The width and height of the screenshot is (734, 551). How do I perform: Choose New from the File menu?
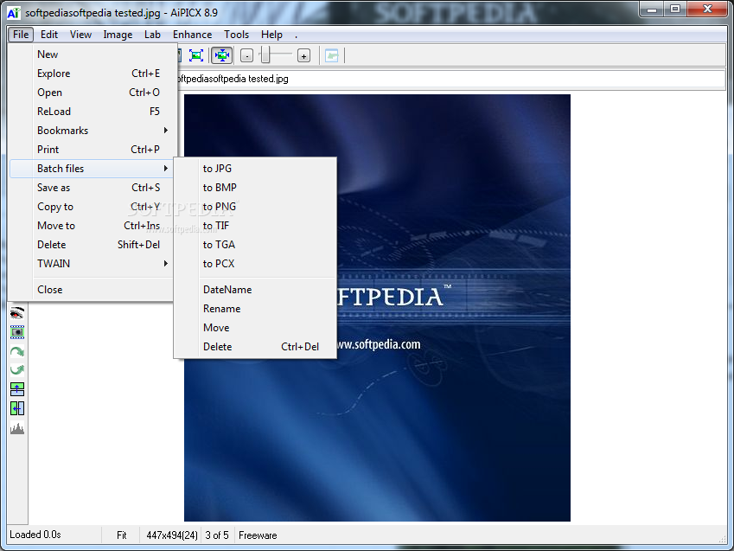92,54
